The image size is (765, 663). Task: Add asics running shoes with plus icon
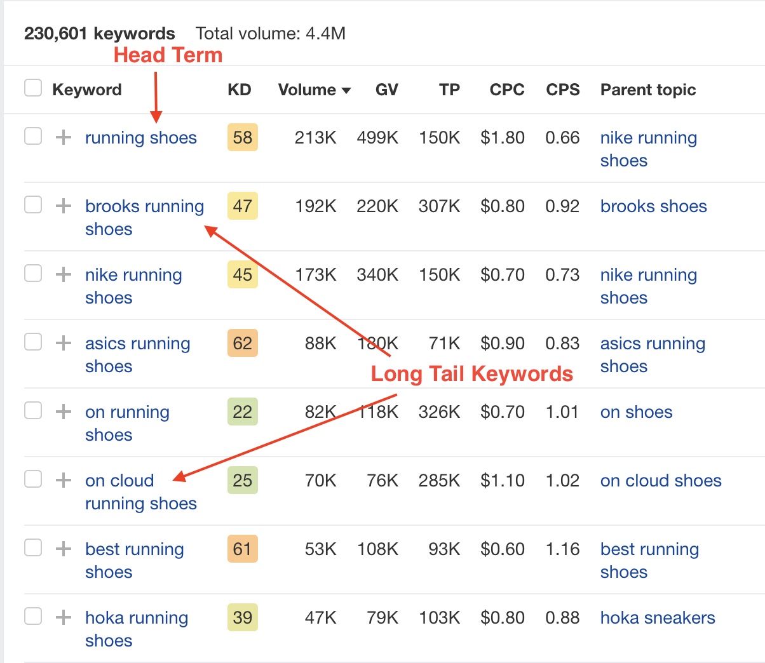pyautogui.click(x=63, y=343)
